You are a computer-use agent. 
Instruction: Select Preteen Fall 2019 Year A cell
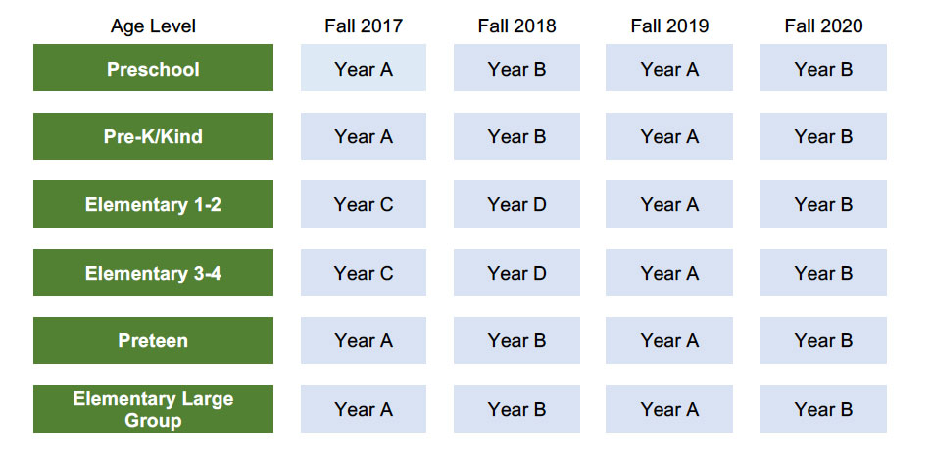[x=669, y=340]
